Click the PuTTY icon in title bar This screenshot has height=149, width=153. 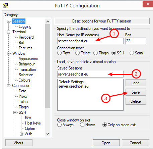tap(5, 5)
